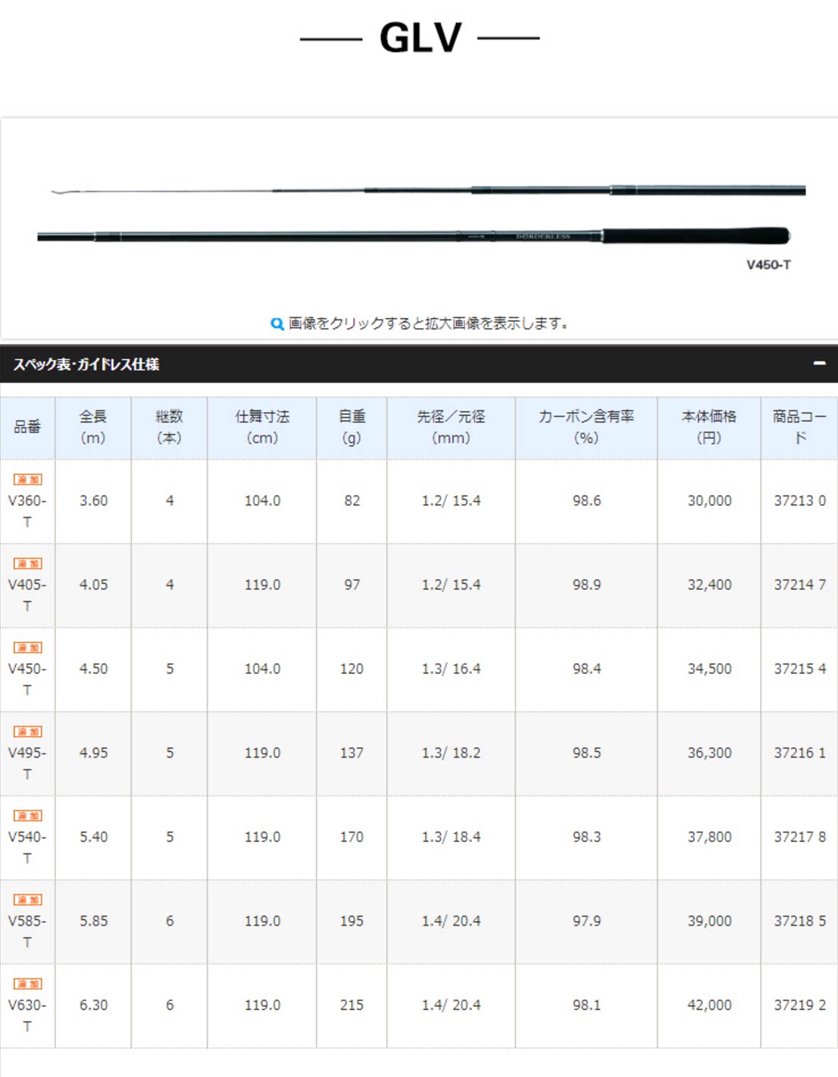Click the length value 3.60
Screen dimensions: 838x1077
pos(93,501)
